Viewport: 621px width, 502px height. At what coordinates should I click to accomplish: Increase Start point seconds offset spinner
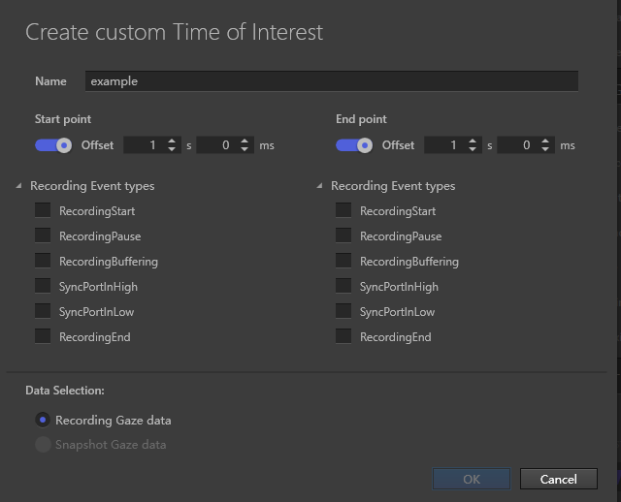coord(173,141)
